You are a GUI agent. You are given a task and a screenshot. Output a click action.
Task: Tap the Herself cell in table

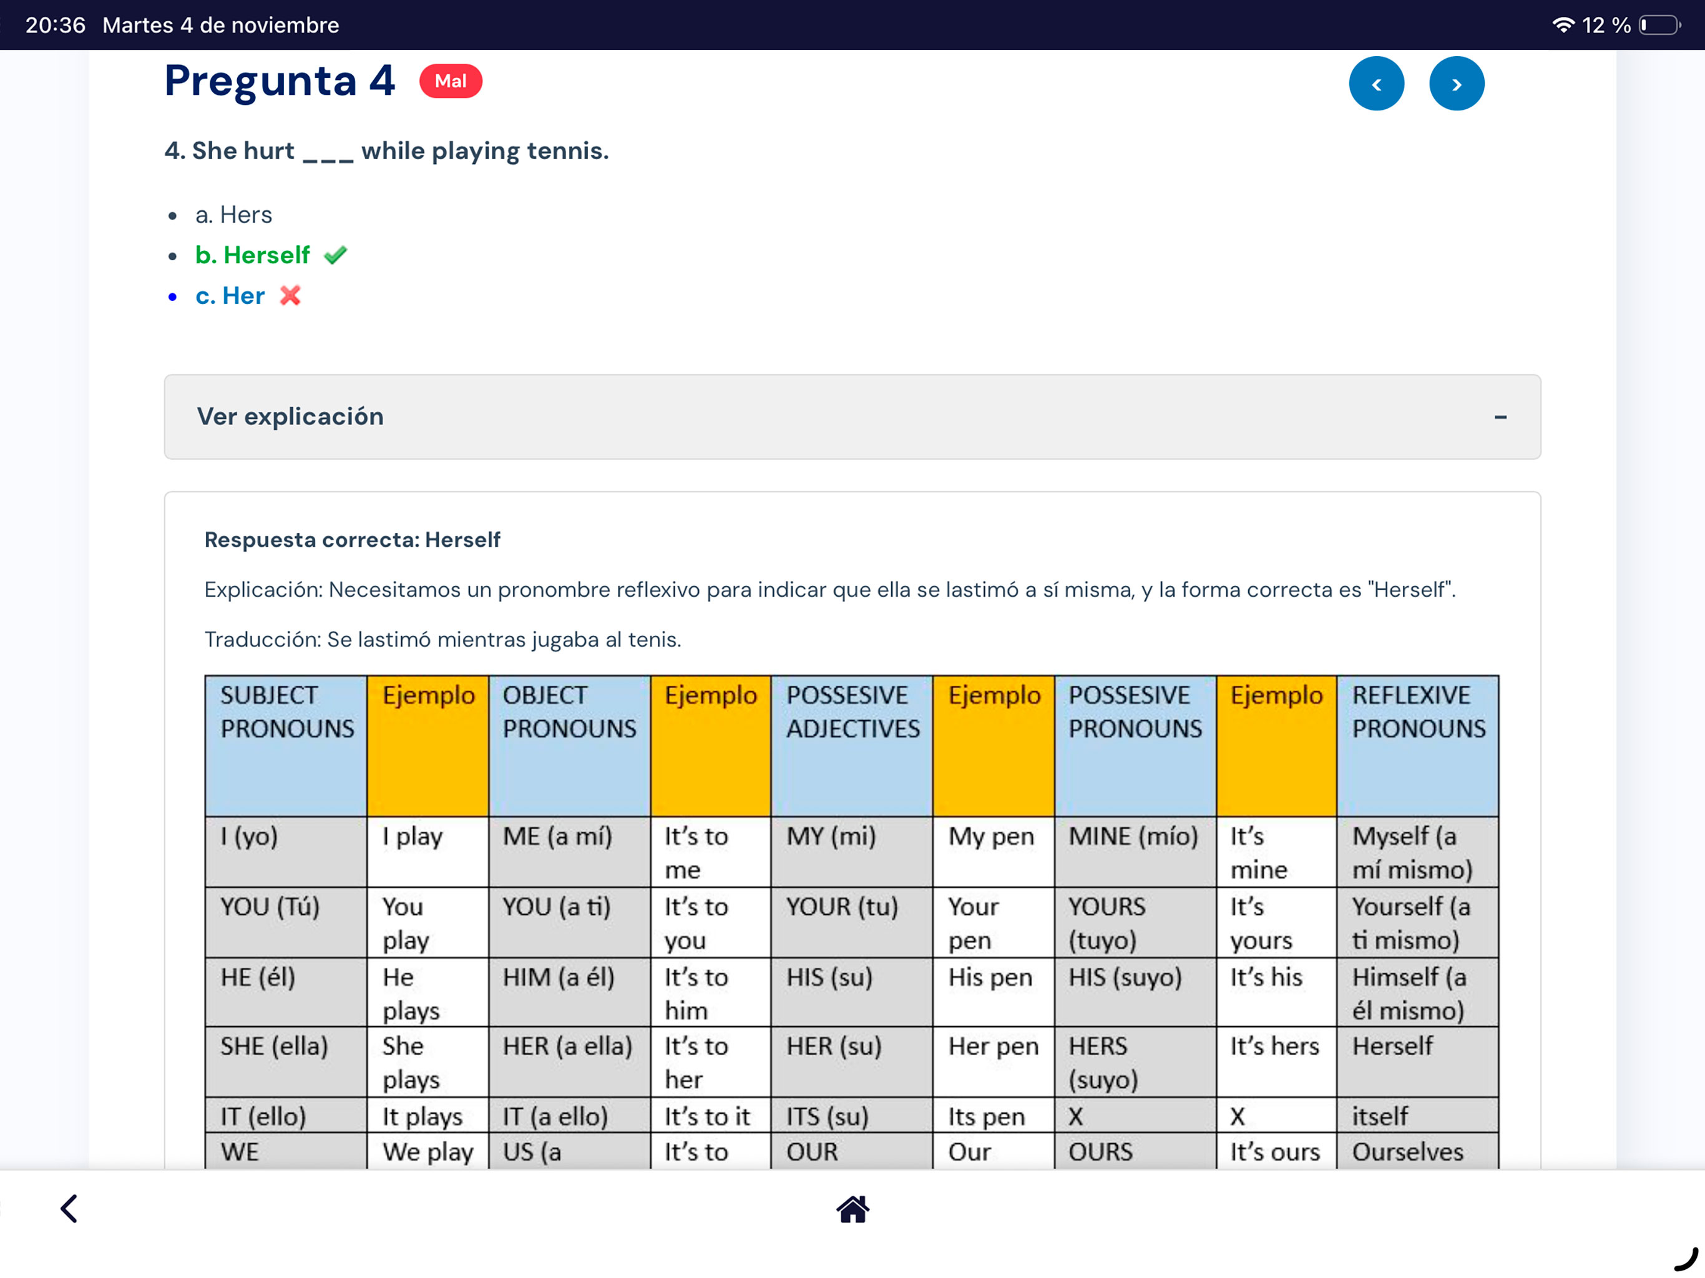1417,1062
